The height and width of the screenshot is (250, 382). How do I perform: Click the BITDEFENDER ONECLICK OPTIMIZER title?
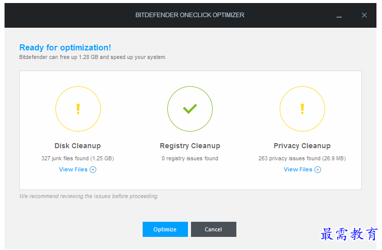pos(190,15)
